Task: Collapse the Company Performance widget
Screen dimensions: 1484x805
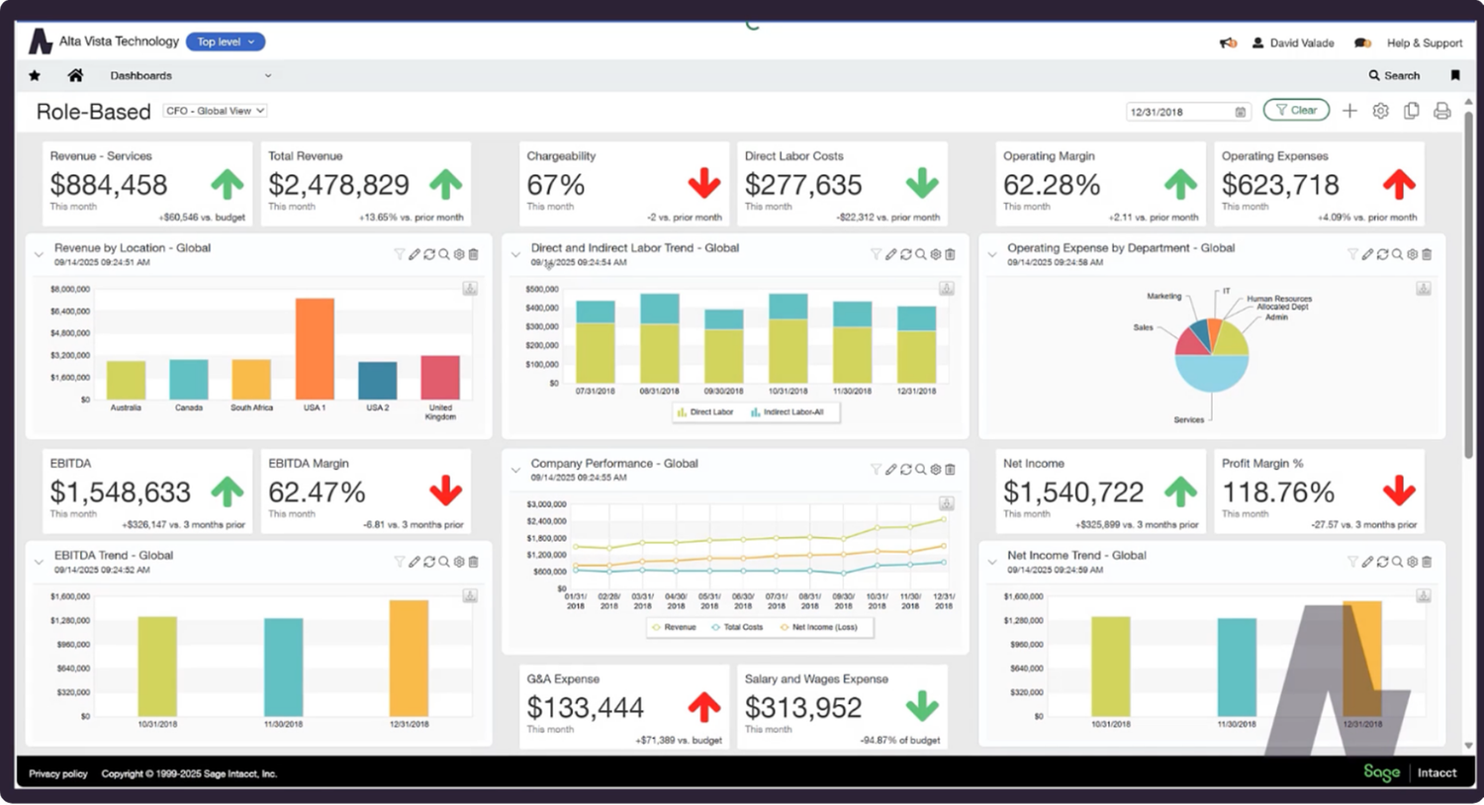Action: point(515,470)
